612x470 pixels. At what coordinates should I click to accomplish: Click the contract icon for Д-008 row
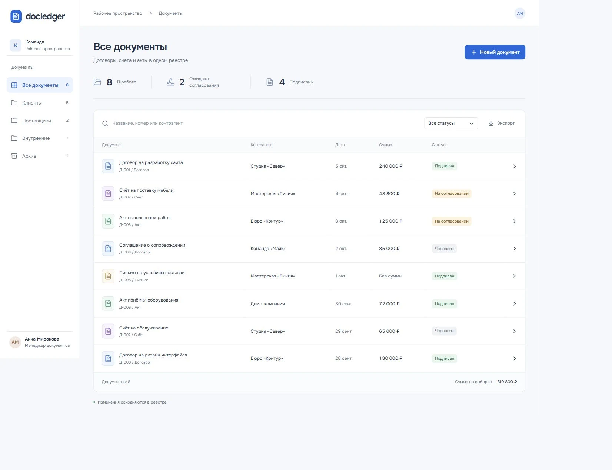(x=108, y=358)
